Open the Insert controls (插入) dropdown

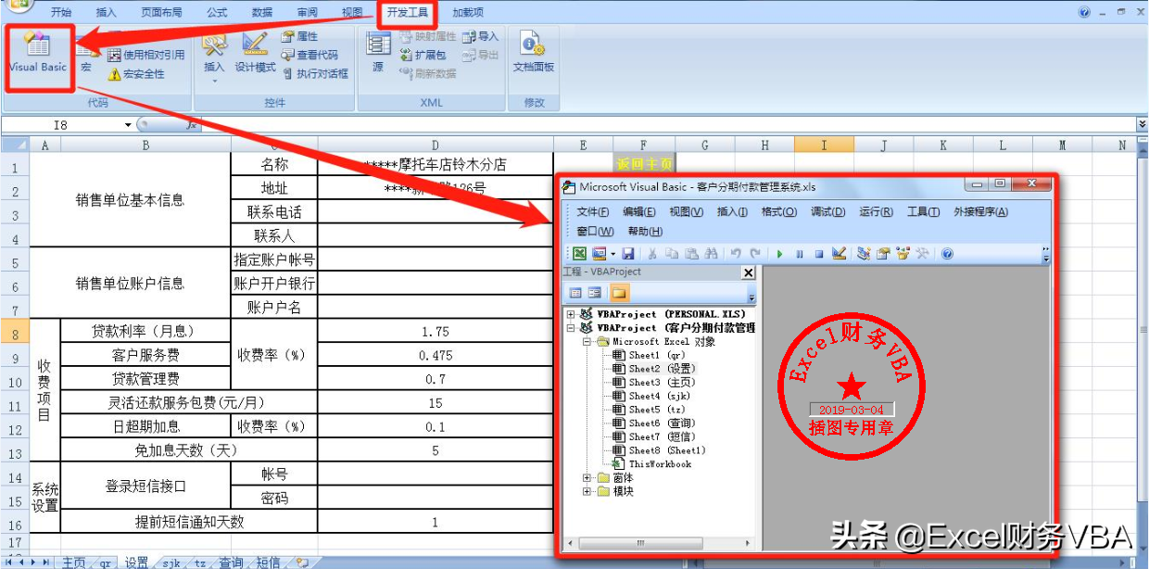point(214,57)
